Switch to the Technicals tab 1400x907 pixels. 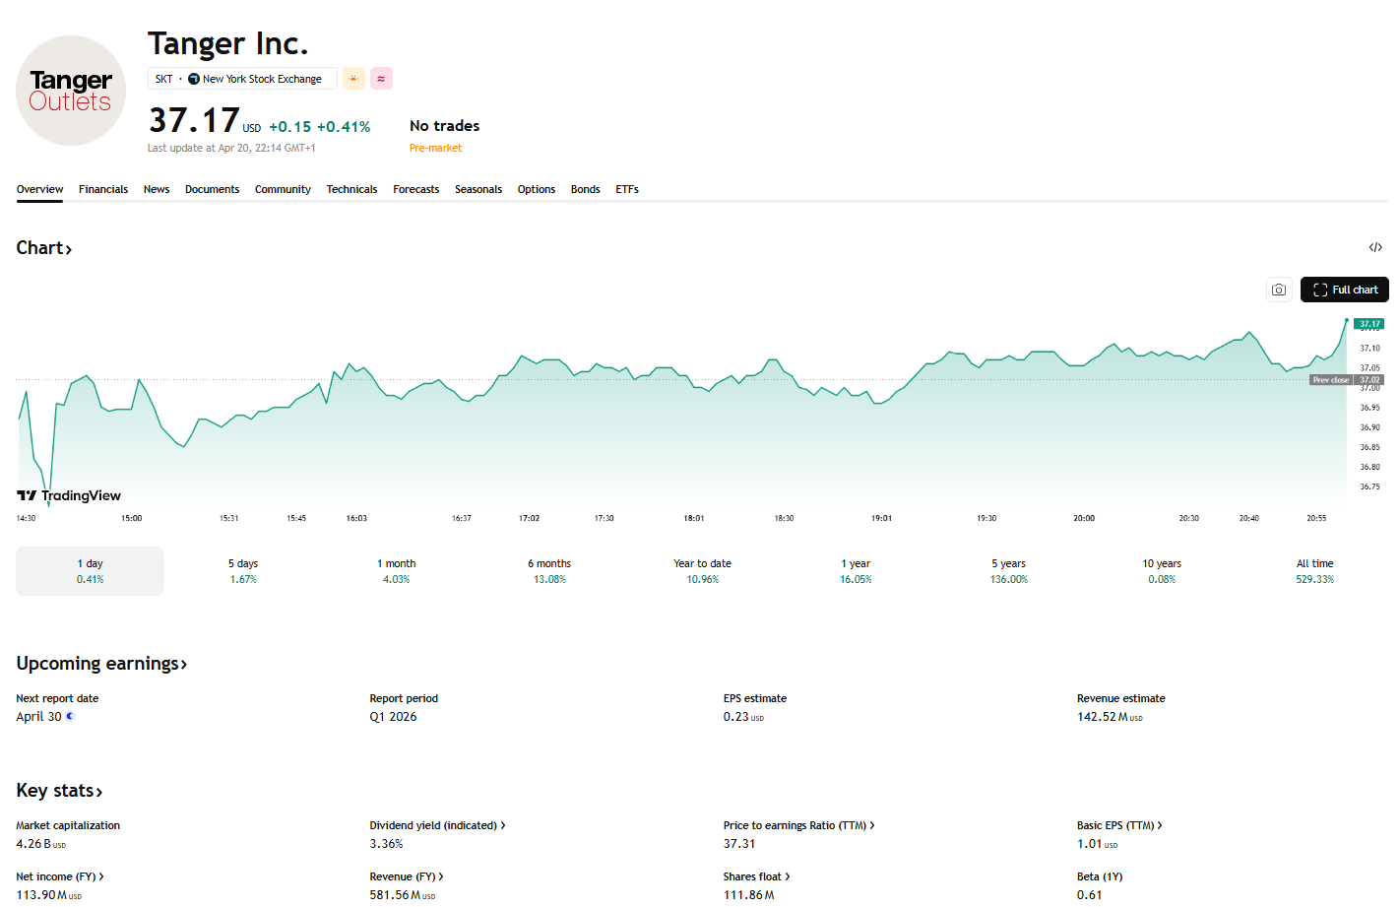pos(351,189)
